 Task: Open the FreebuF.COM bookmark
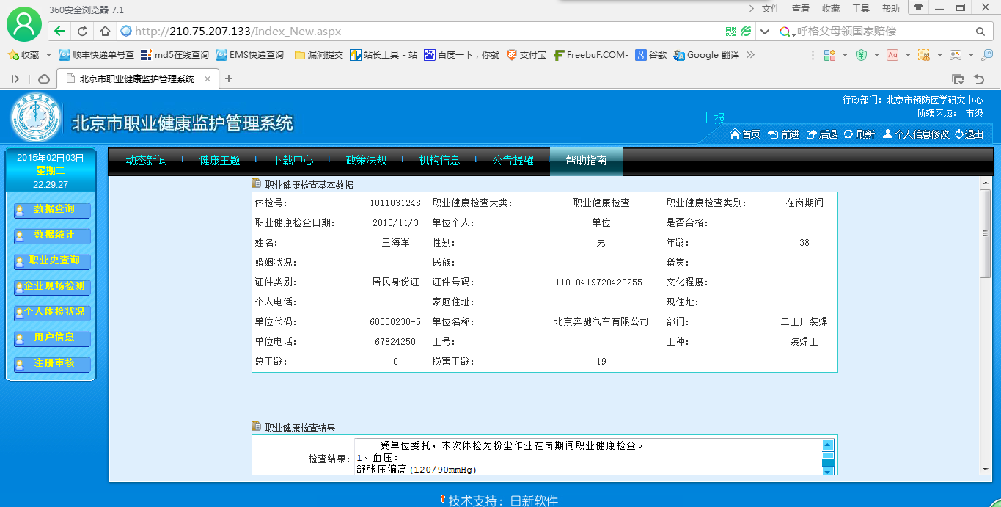pos(591,55)
